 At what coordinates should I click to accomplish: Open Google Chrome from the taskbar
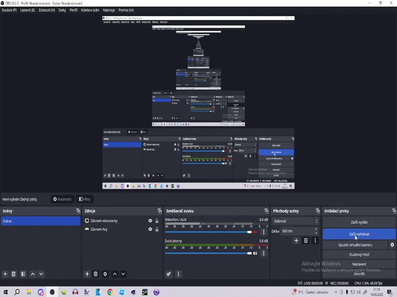[110, 292]
